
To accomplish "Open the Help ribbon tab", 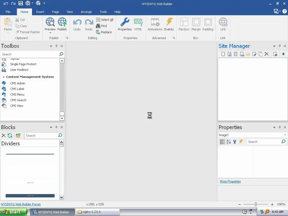I will tap(117, 12).
